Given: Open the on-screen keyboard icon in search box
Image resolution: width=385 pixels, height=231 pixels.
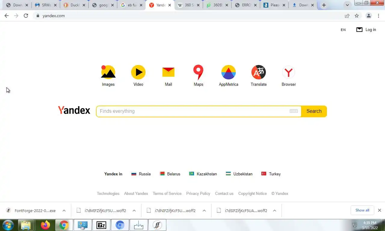Looking at the screenshot, I should [x=294, y=111].
